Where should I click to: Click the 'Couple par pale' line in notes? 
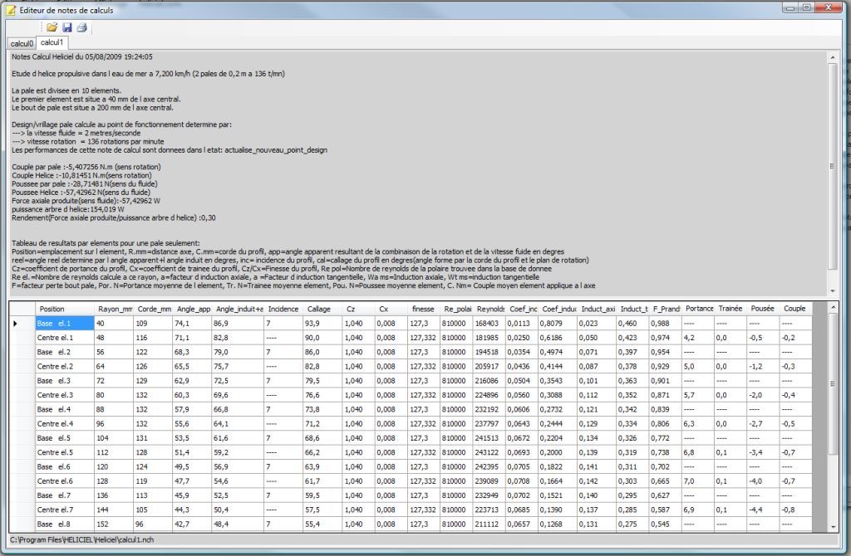tap(86, 167)
